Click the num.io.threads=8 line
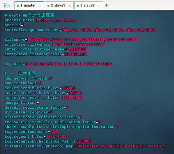The width and height of the screenshot is (174, 154). click(23, 83)
